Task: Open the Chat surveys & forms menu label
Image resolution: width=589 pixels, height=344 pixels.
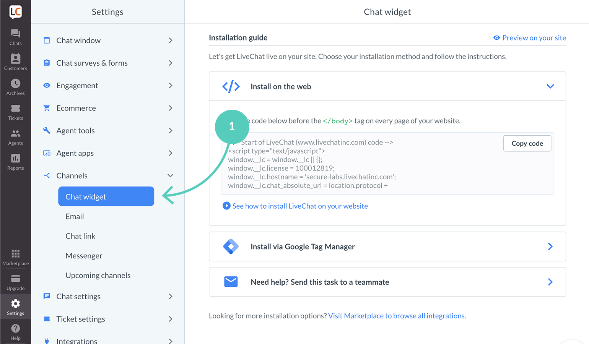Action: point(92,63)
